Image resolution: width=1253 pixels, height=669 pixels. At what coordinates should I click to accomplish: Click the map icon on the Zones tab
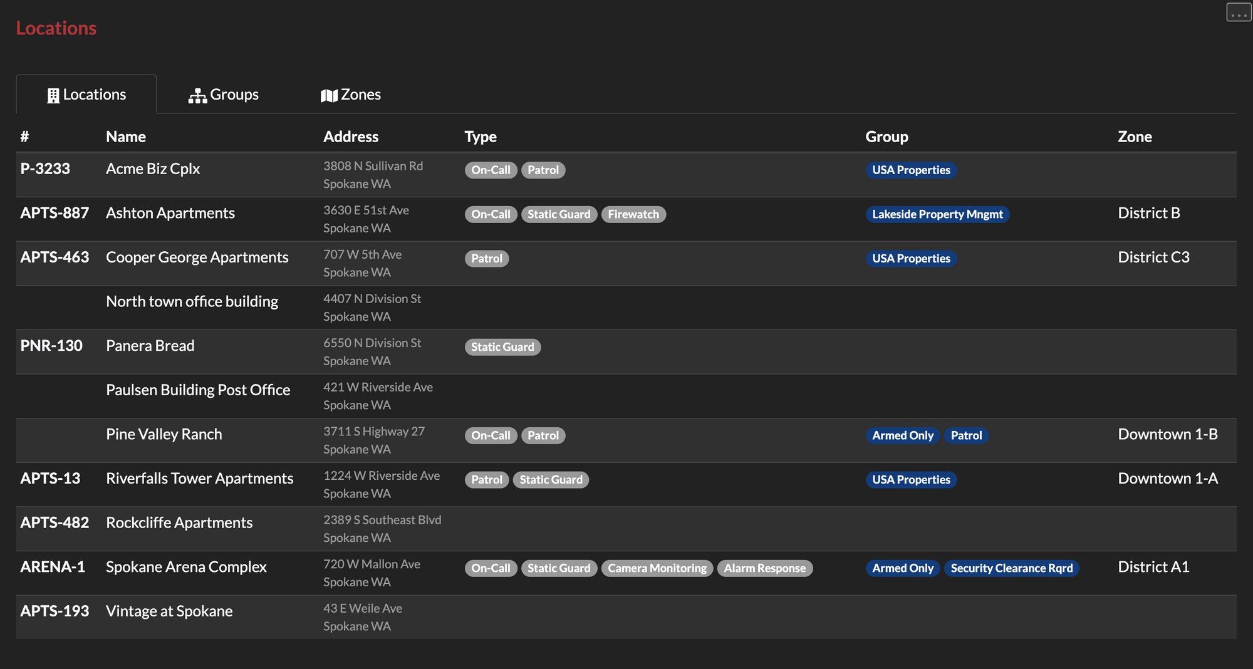pyautogui.click(x=328, y=95)
